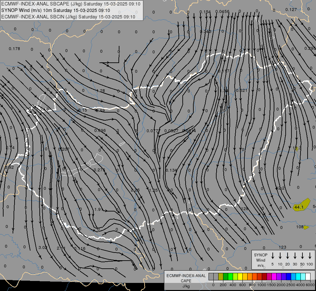Click the 123 value above wind legend

(x=282, y=247)
